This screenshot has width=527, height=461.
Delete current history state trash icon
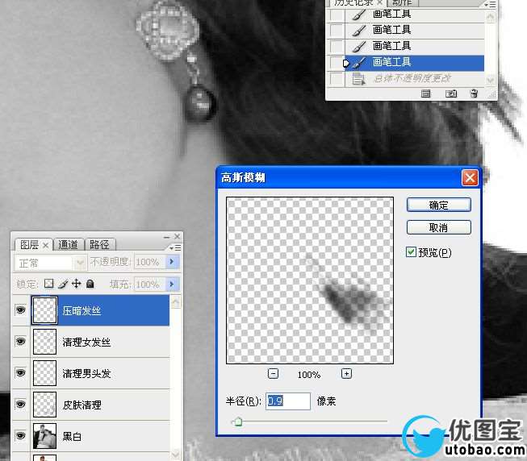(474, 93)
